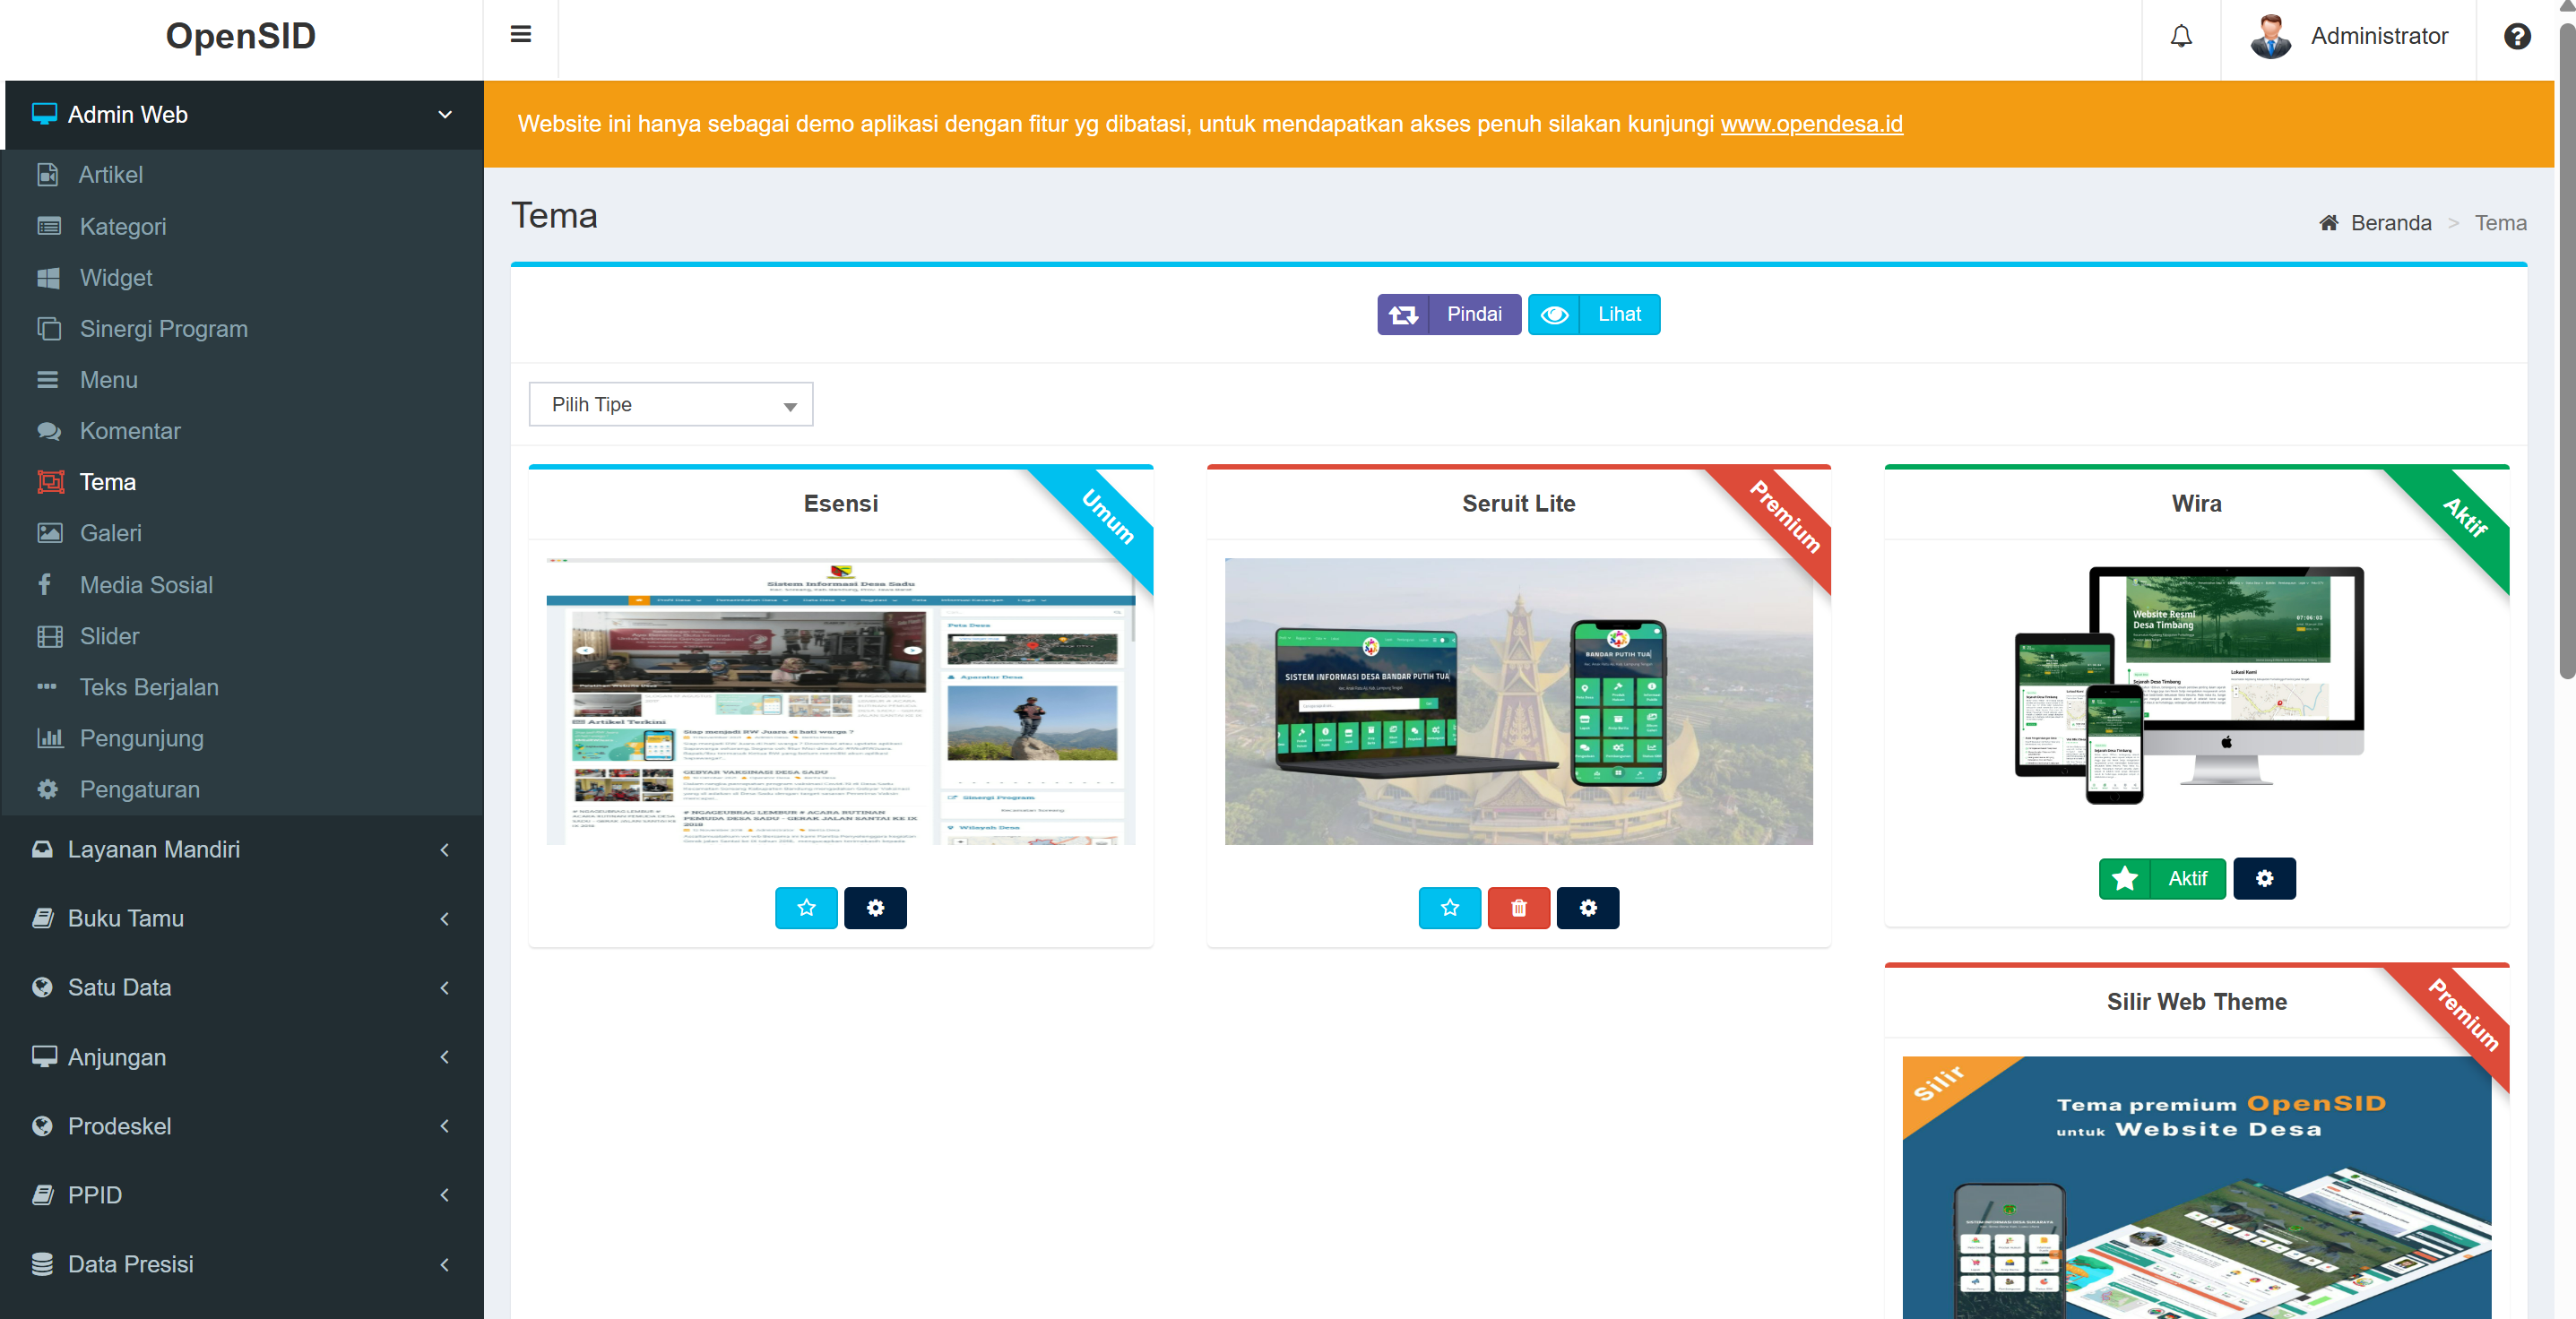Open the Silir Web Theme preview image
This screenshot has height=1319, width=2576.
coord(2196,1187)
